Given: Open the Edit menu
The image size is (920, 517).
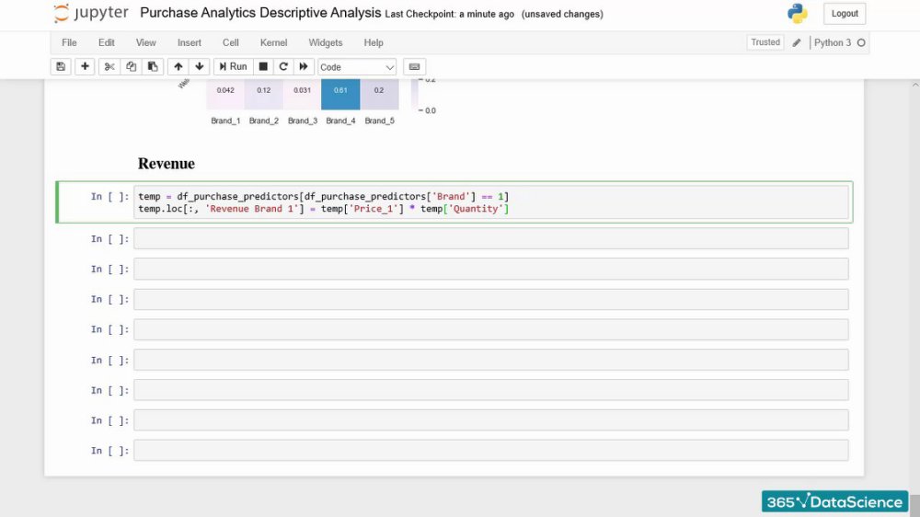Looking at the screenshot, I should point(106,43).
